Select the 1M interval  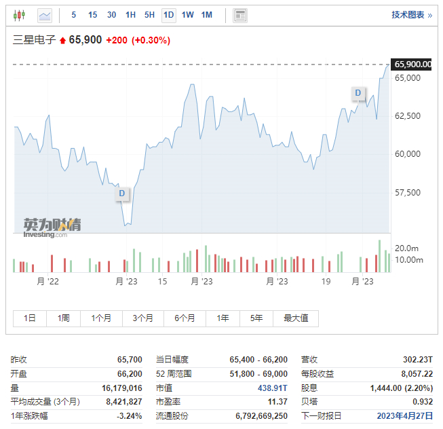207,14
